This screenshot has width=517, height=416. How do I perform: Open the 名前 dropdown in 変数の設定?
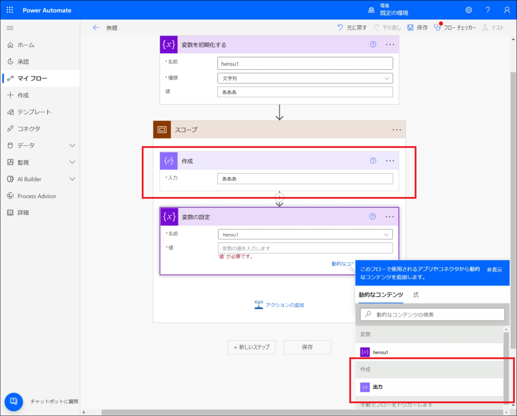(x=305, y=234)
